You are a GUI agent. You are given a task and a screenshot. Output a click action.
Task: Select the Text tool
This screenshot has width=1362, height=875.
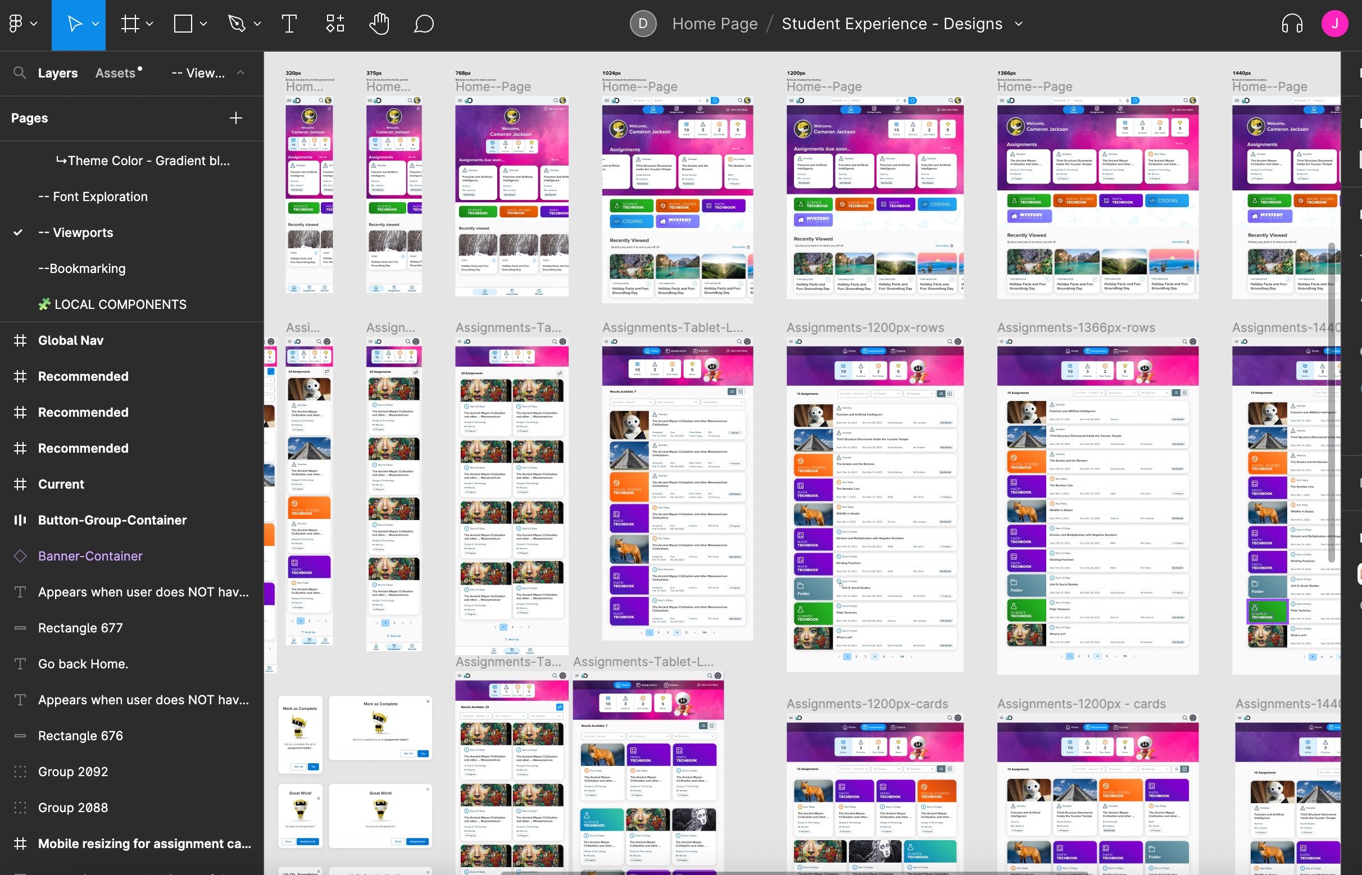[x=289, y=24]
